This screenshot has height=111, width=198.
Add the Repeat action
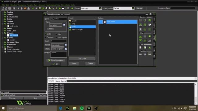145,41
